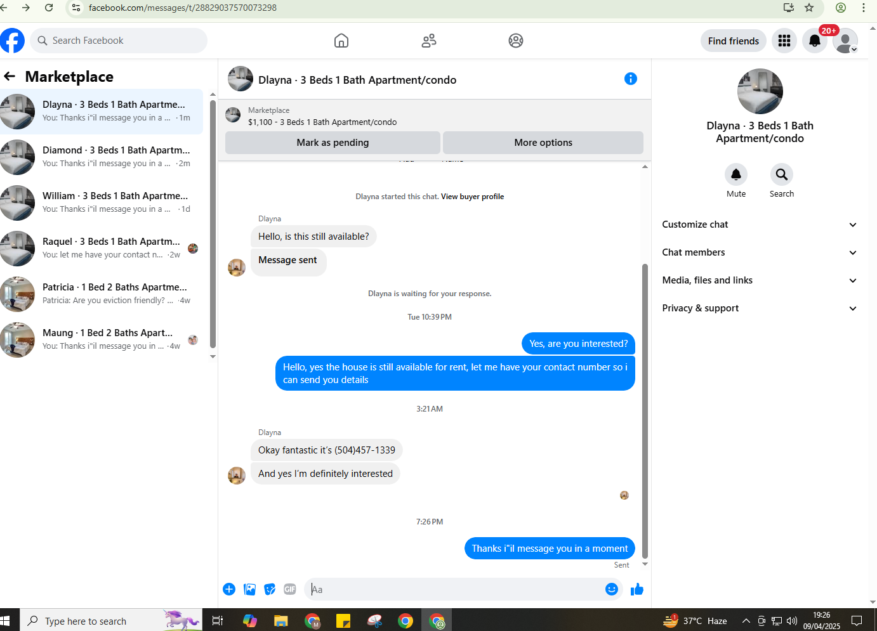Select the 'Yes, are you interested?' message
This screenshot has width=877, height=631.
pos(579,344)
